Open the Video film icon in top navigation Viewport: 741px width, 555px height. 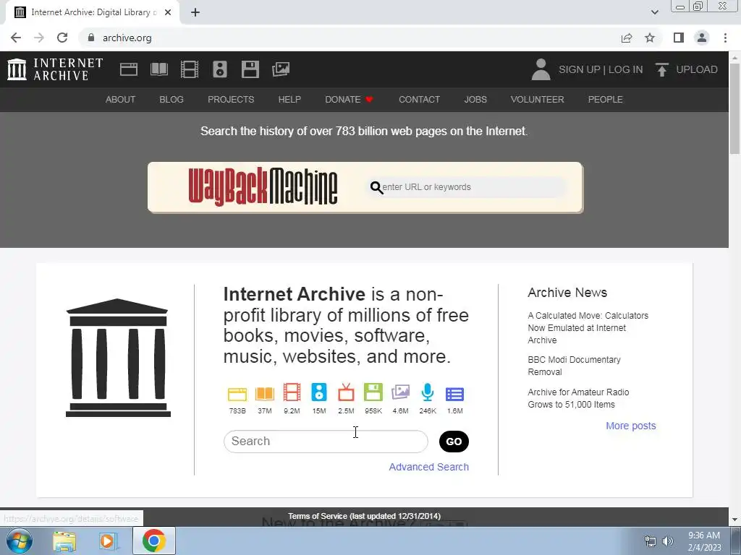point(190,69)
